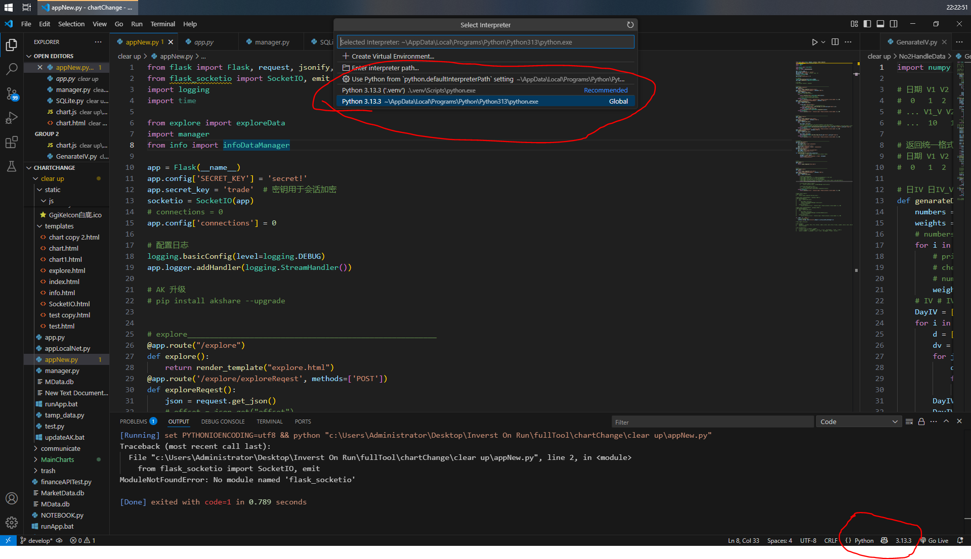Open Windows Start menu
Screen dimensions: 971x559
(9, 8)
